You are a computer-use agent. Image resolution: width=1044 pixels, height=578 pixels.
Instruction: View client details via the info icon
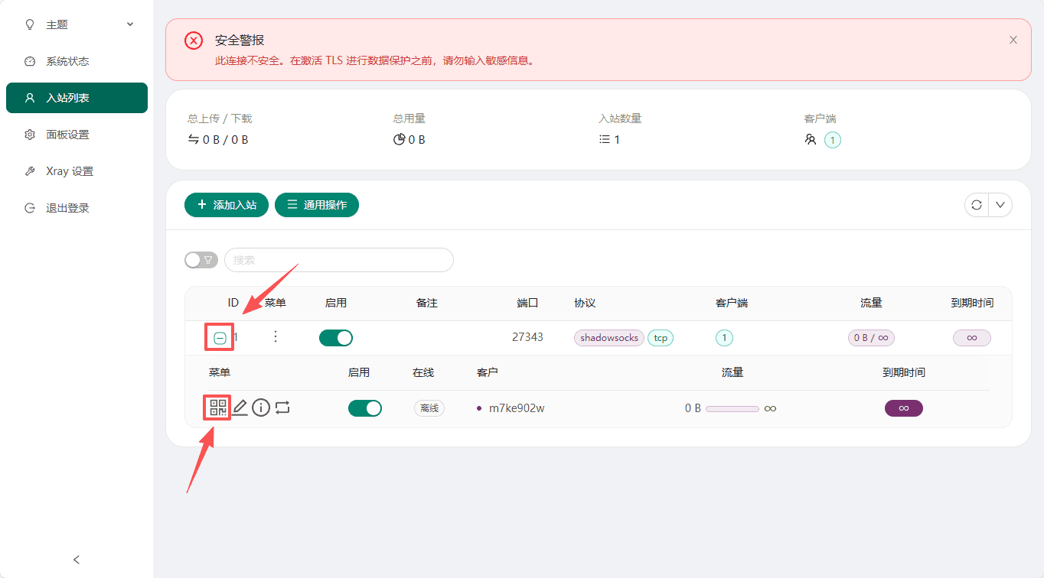tap(260, 408)
